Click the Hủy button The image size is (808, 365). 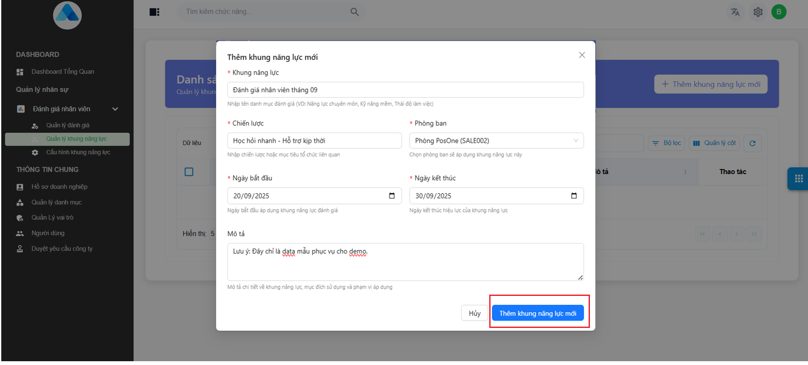click(x=475, y=313)
